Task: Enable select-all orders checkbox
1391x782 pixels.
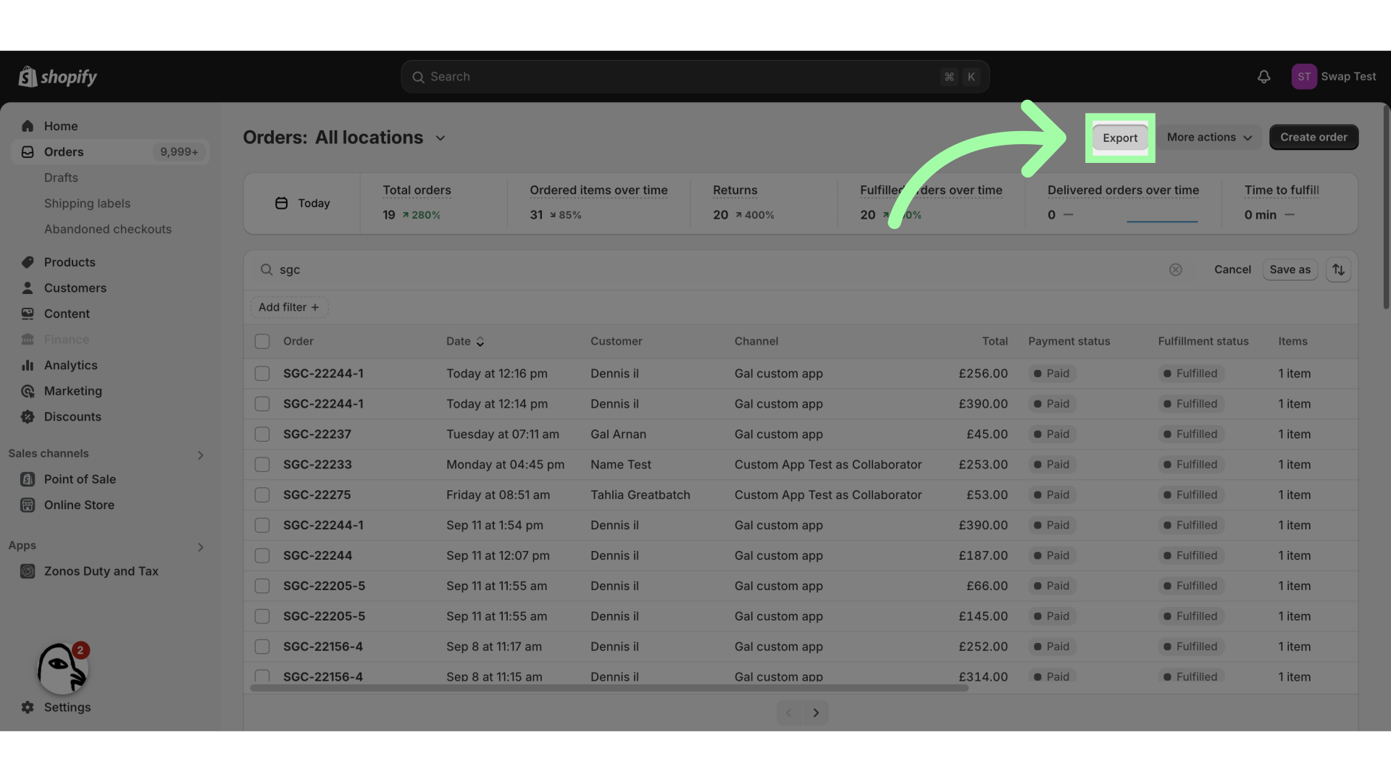Action: tap(263, 341)
